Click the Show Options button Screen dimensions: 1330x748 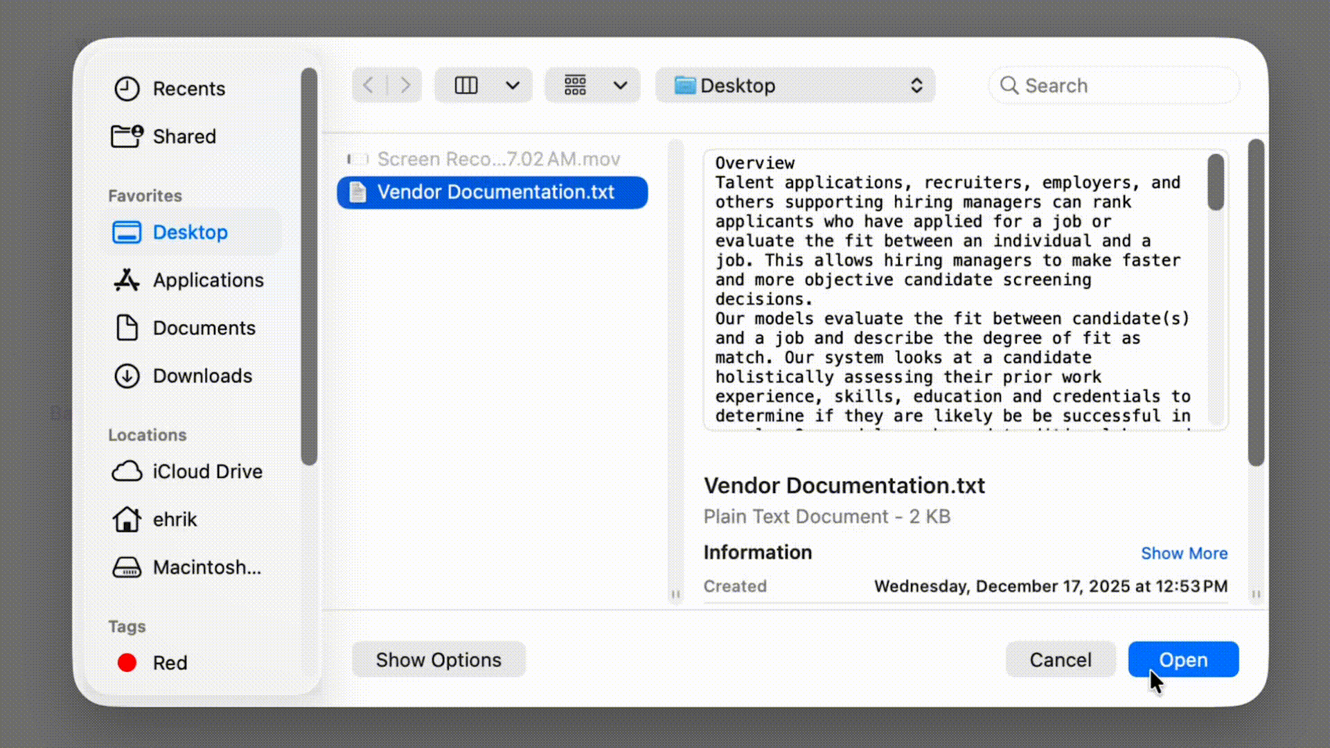point(438,659)
